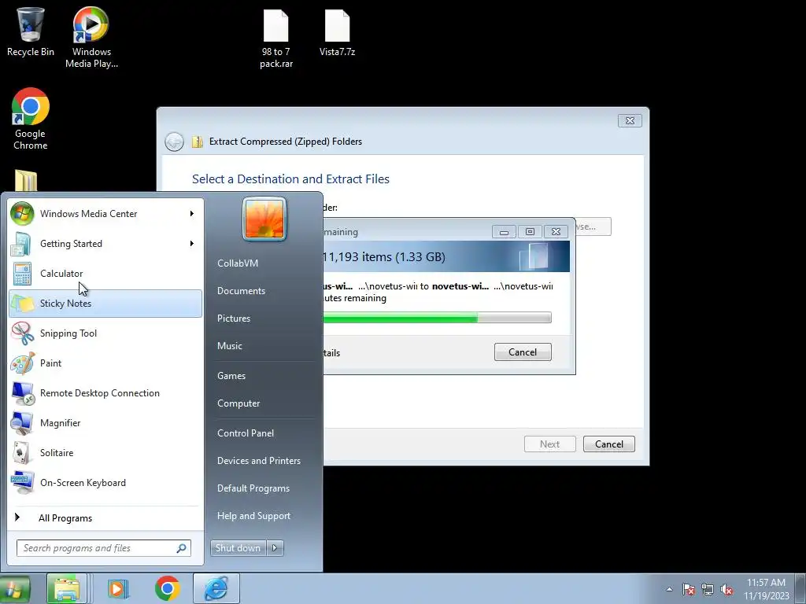Select the zipped folder icon on desktop
Image resolution: width=806 pixels, height=604 pixels.
pyautogui.click(x=26, y=181)
